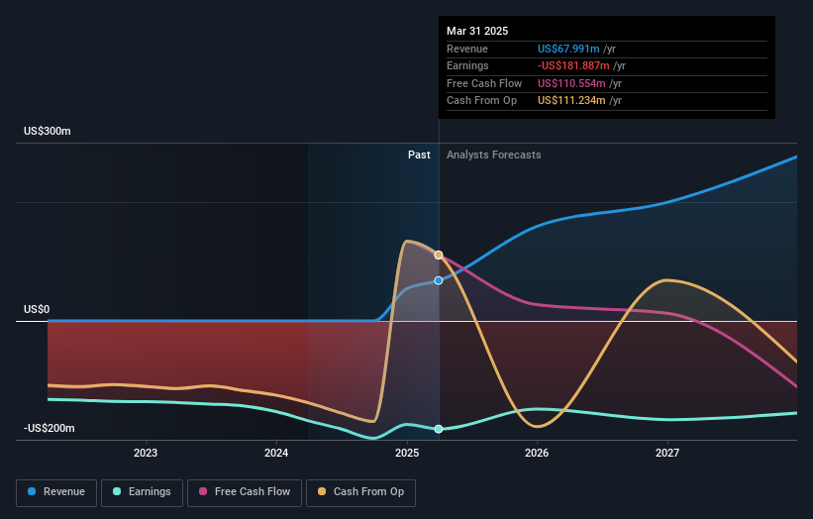Click the 2024 x-axis label
813x519 pixels.
[276, 454]
